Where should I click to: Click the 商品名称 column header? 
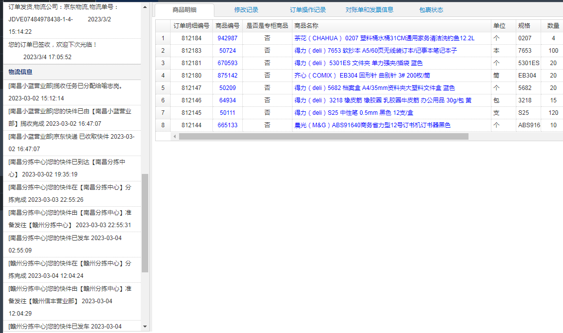tap(391, 26)
